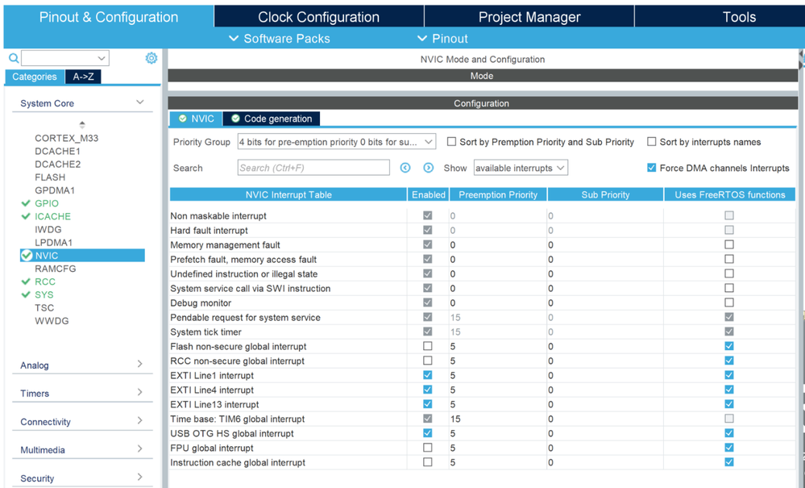Go to previous search result arrow
This screenshot has width=805, height=488.
(405, 168)
